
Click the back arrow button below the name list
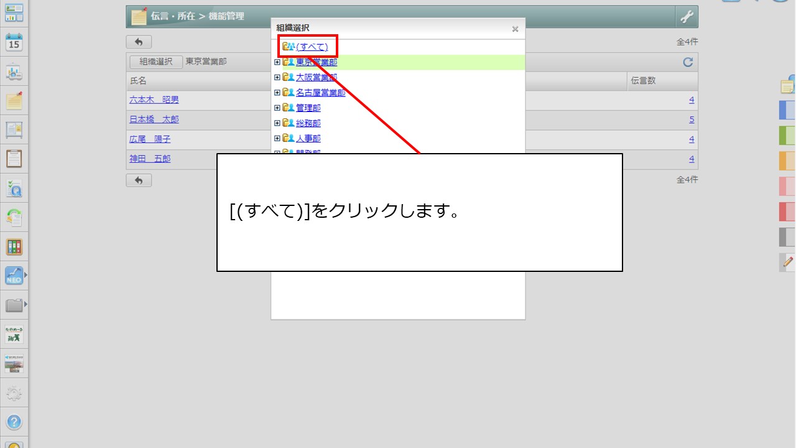click(139, 180)
